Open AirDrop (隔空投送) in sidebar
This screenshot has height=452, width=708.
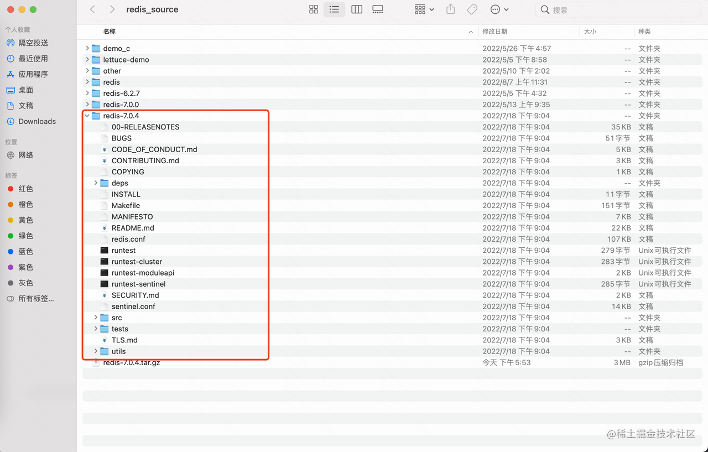click(x=33, y=43)
